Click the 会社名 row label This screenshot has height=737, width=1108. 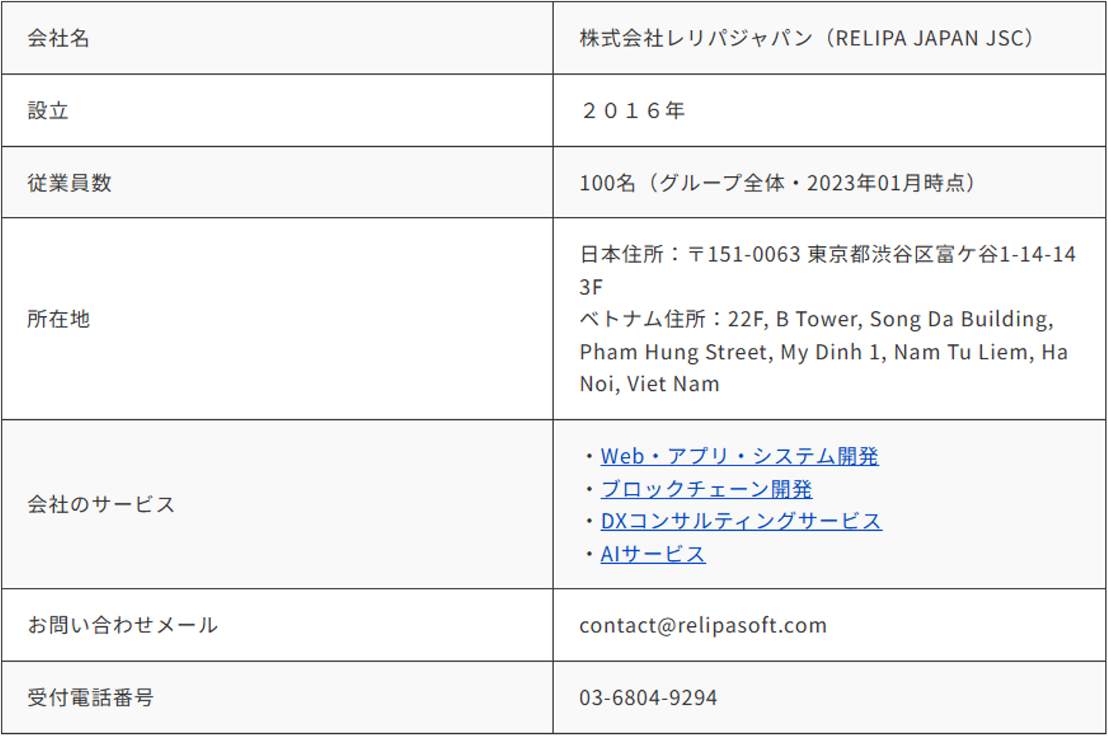click(x=58, y=38)
